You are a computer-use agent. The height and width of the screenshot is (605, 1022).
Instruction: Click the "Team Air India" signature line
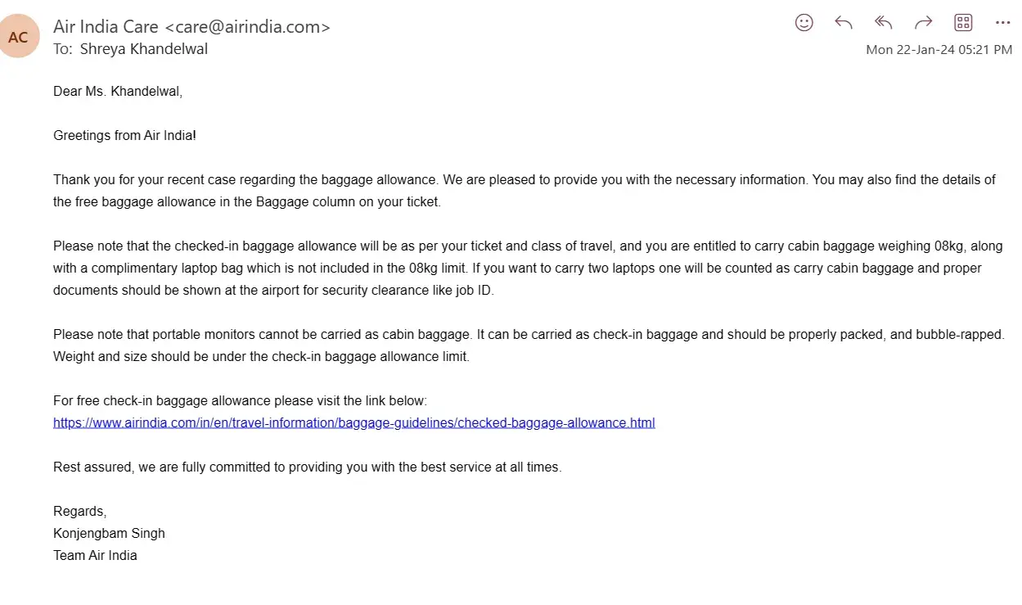(95, 555)
